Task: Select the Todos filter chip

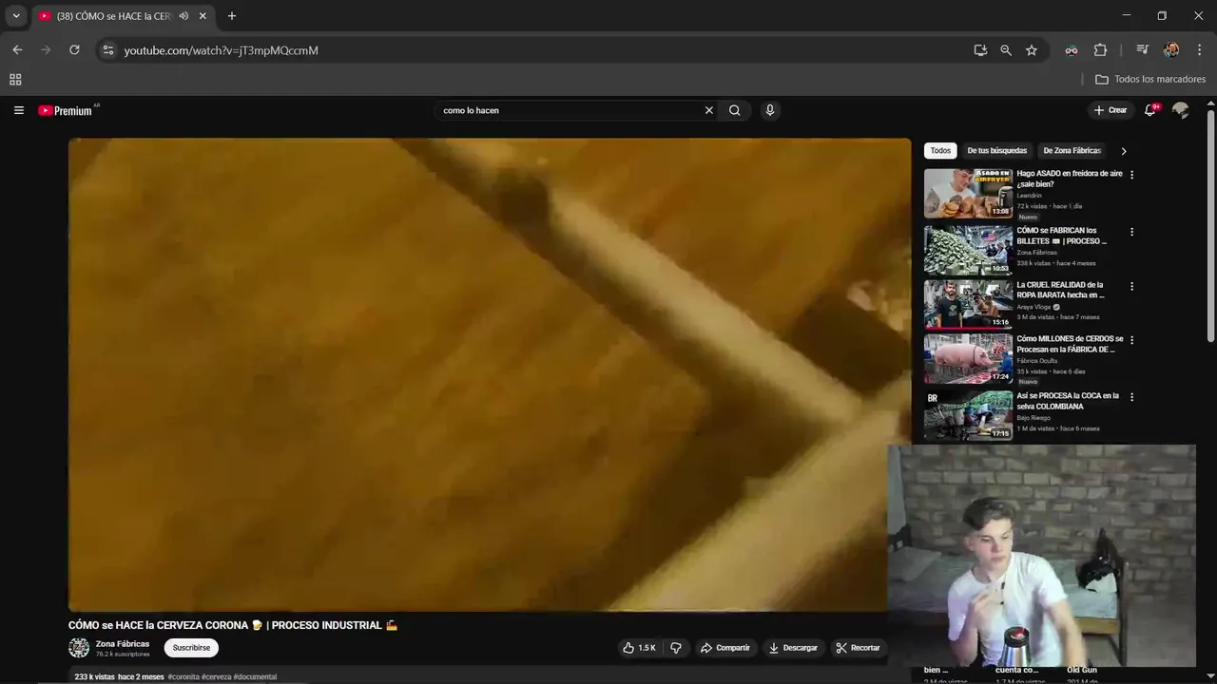Action: (x=940, y=150)
